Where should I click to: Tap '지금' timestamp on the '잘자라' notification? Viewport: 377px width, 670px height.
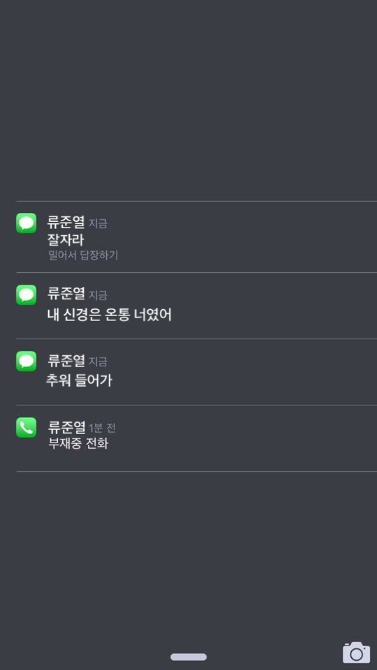(x=98, y=223)
